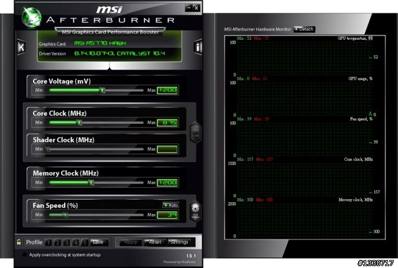Minimize the Afterburner window

click(188, 8)
